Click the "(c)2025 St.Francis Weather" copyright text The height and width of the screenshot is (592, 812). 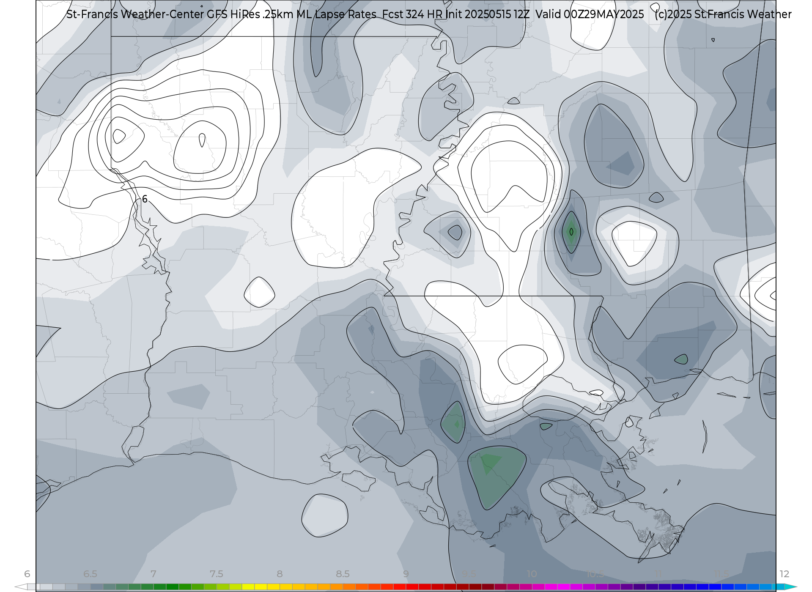click(723, 14)
